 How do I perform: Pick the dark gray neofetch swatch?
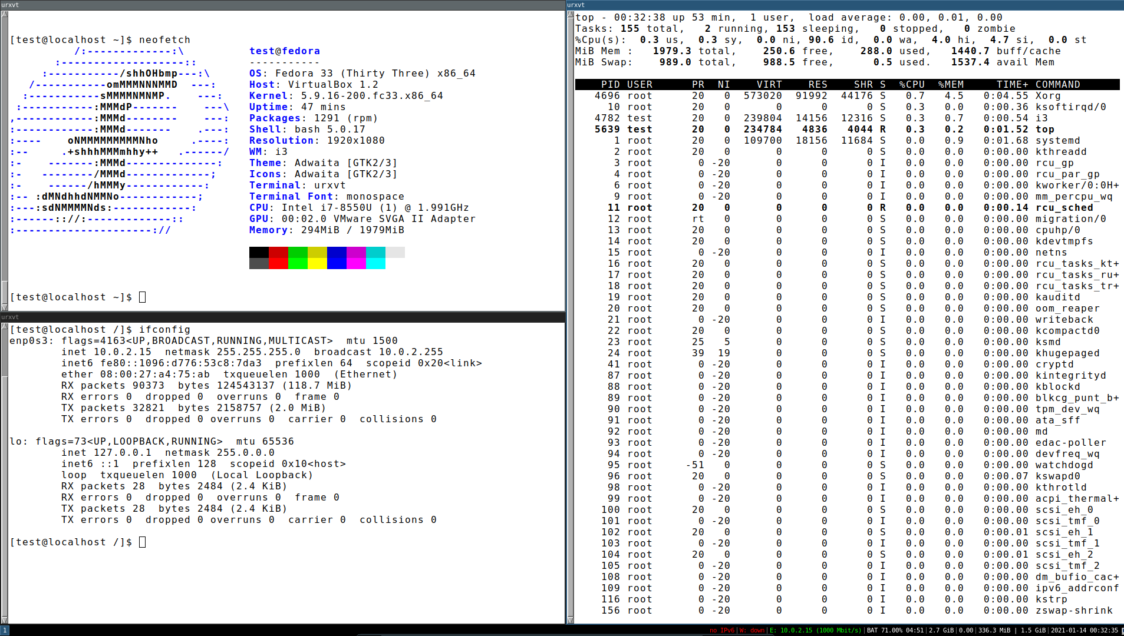click(259, 264)
